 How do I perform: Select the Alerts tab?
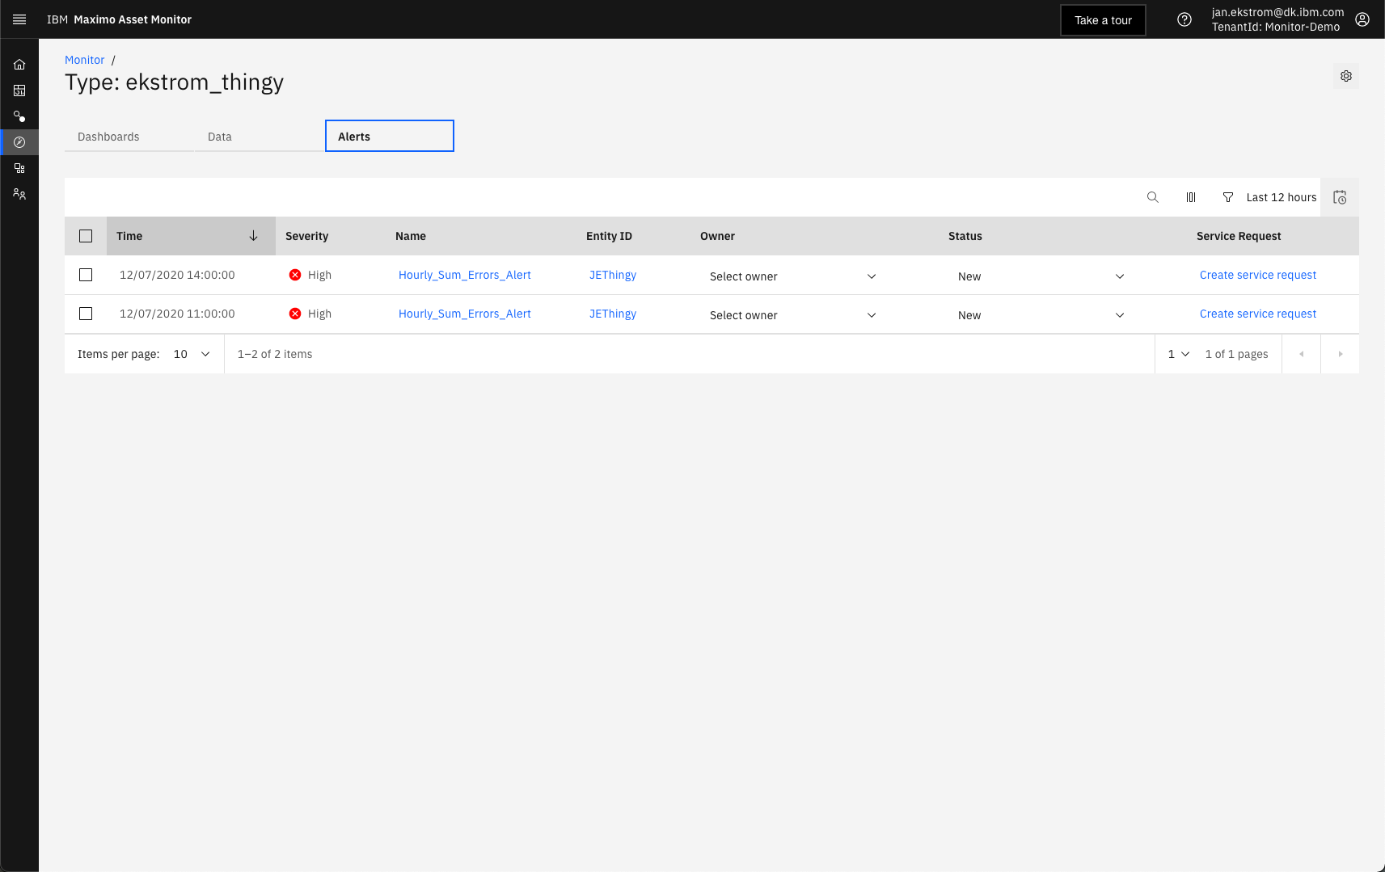pyautogui.click(x=390, y=136)
